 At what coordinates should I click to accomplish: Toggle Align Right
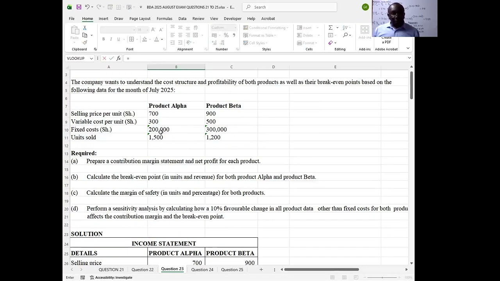(188, 35)
